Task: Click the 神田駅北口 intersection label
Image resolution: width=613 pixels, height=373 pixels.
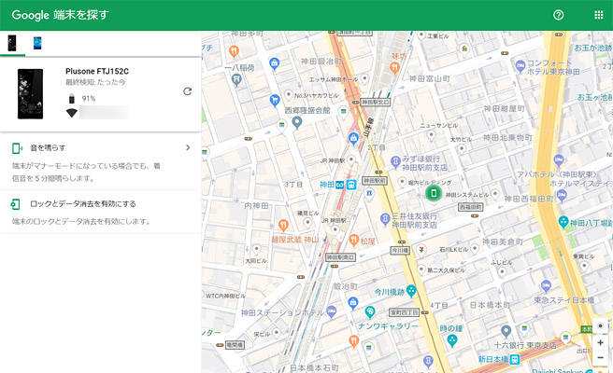Action: pos(376,103)
